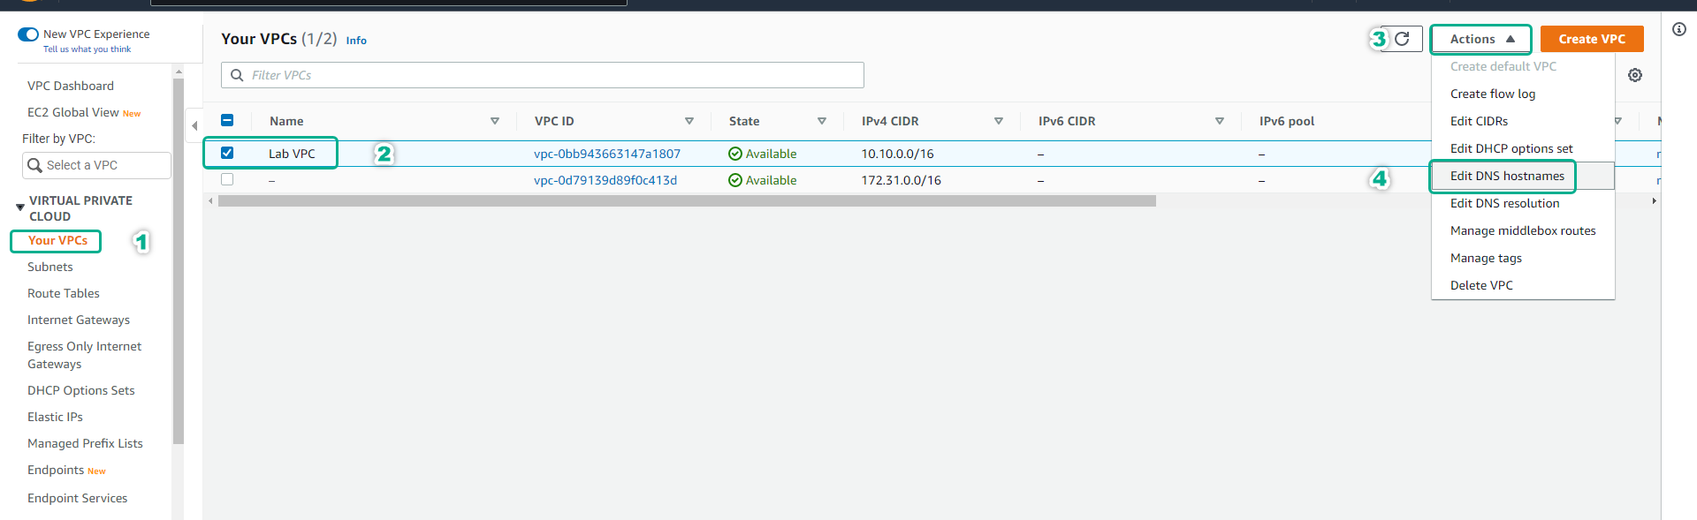Sort by VPC ID column arrow icon
Viewport: 1697px width, 520px height.
tap(689, 121)
